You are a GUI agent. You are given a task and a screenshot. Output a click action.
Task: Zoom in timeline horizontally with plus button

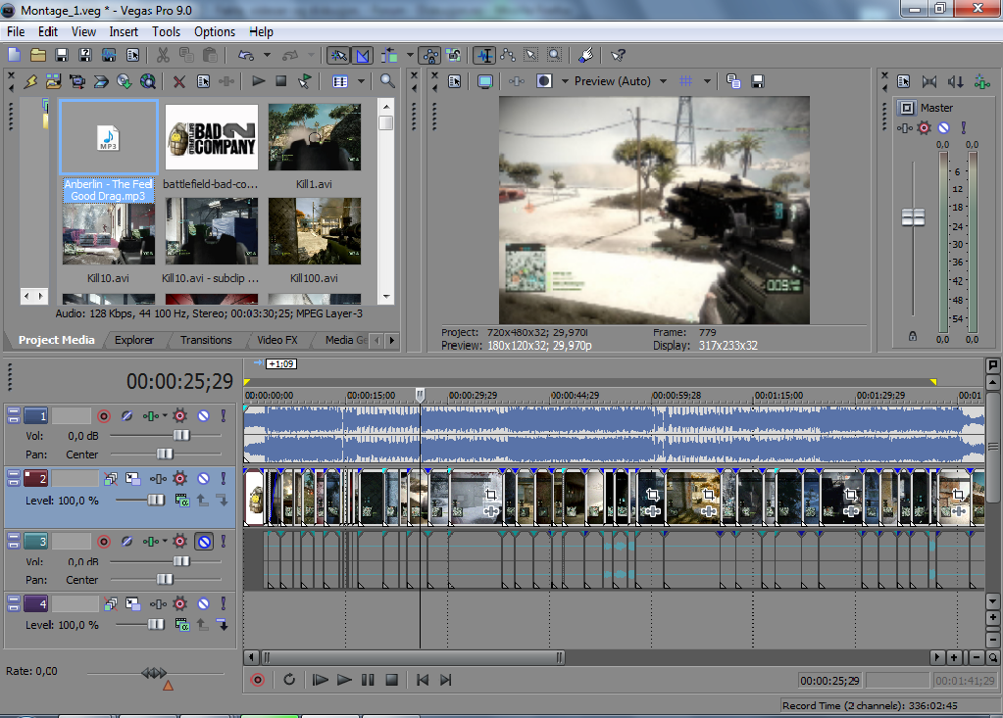[x=954, y=657]
